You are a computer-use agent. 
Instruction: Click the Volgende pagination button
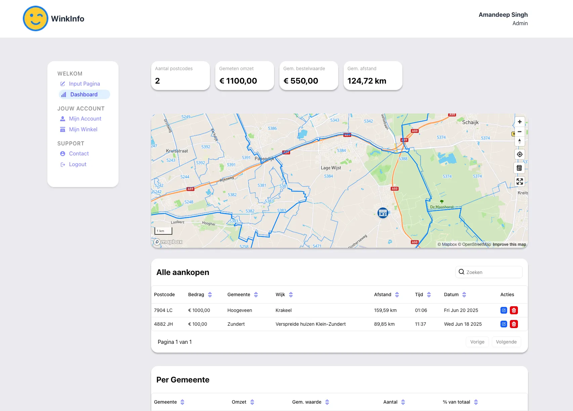[506, 342]
